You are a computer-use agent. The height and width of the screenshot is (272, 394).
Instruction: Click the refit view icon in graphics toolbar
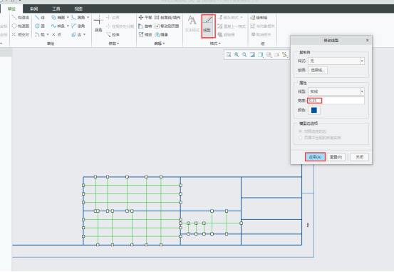click(229, 55)
